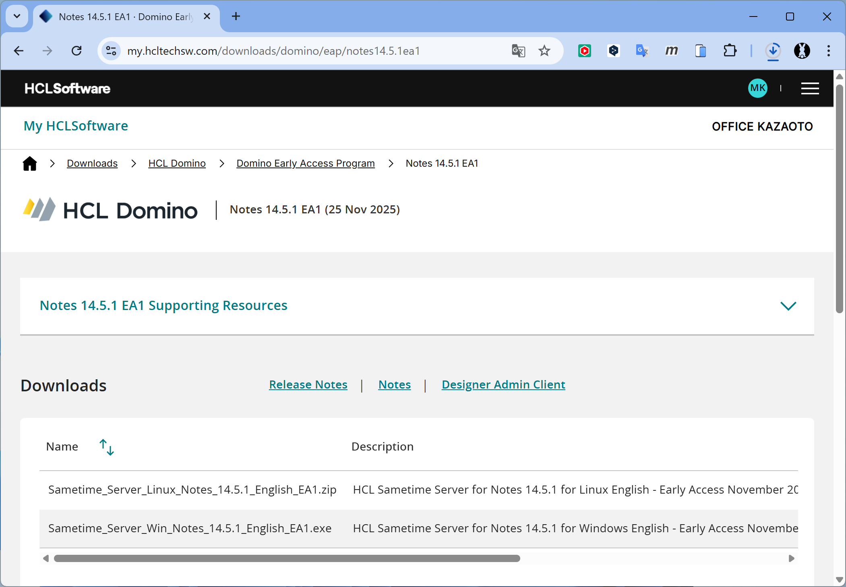This screenshot has width=846, height=587.
Task: Click the Windows Sametime Server description
Action: tap(575, 528)
